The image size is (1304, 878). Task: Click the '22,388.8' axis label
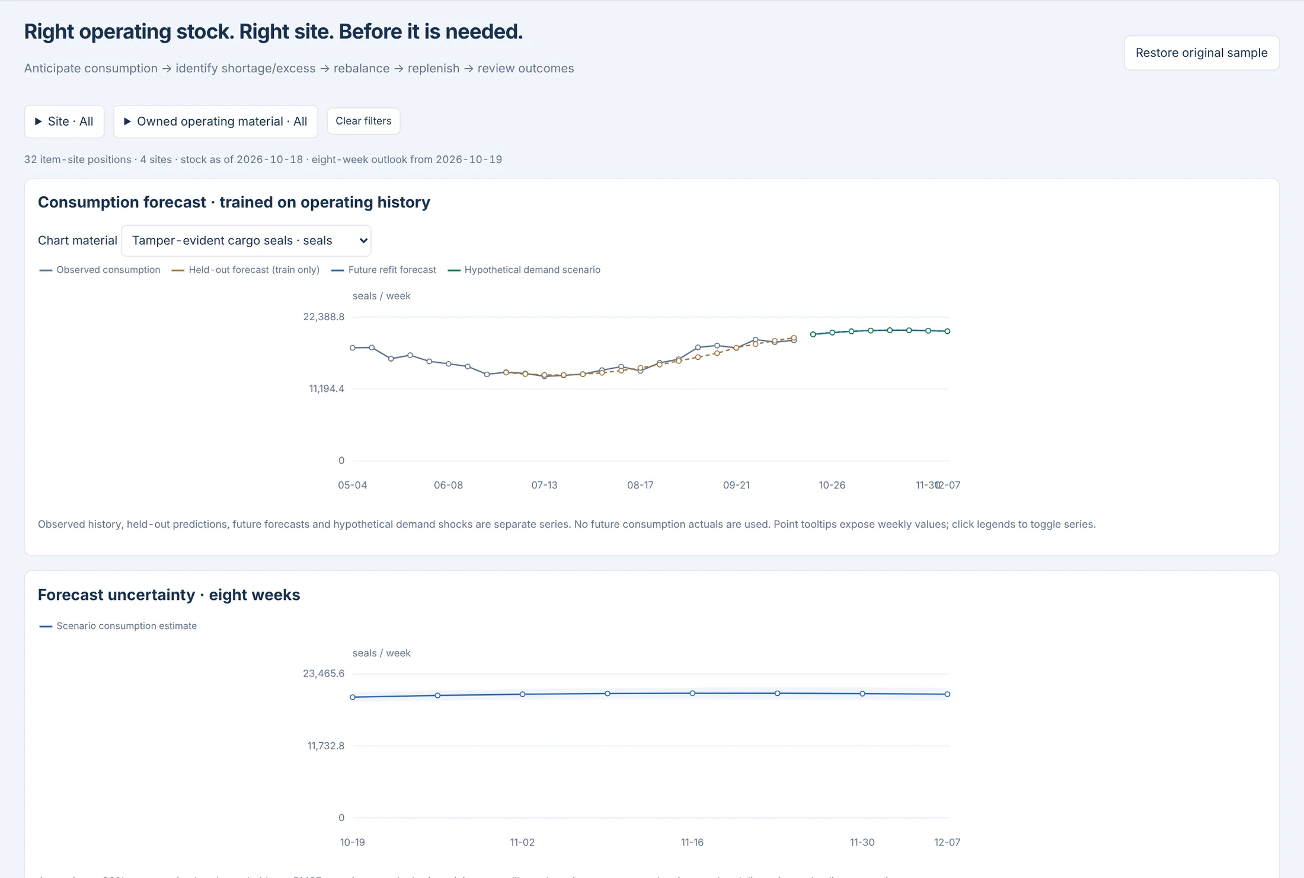coord(324,317)
